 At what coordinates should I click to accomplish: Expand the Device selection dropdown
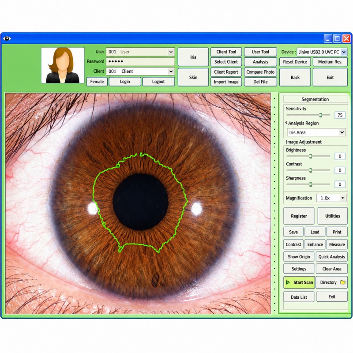[x=344, y=52]
